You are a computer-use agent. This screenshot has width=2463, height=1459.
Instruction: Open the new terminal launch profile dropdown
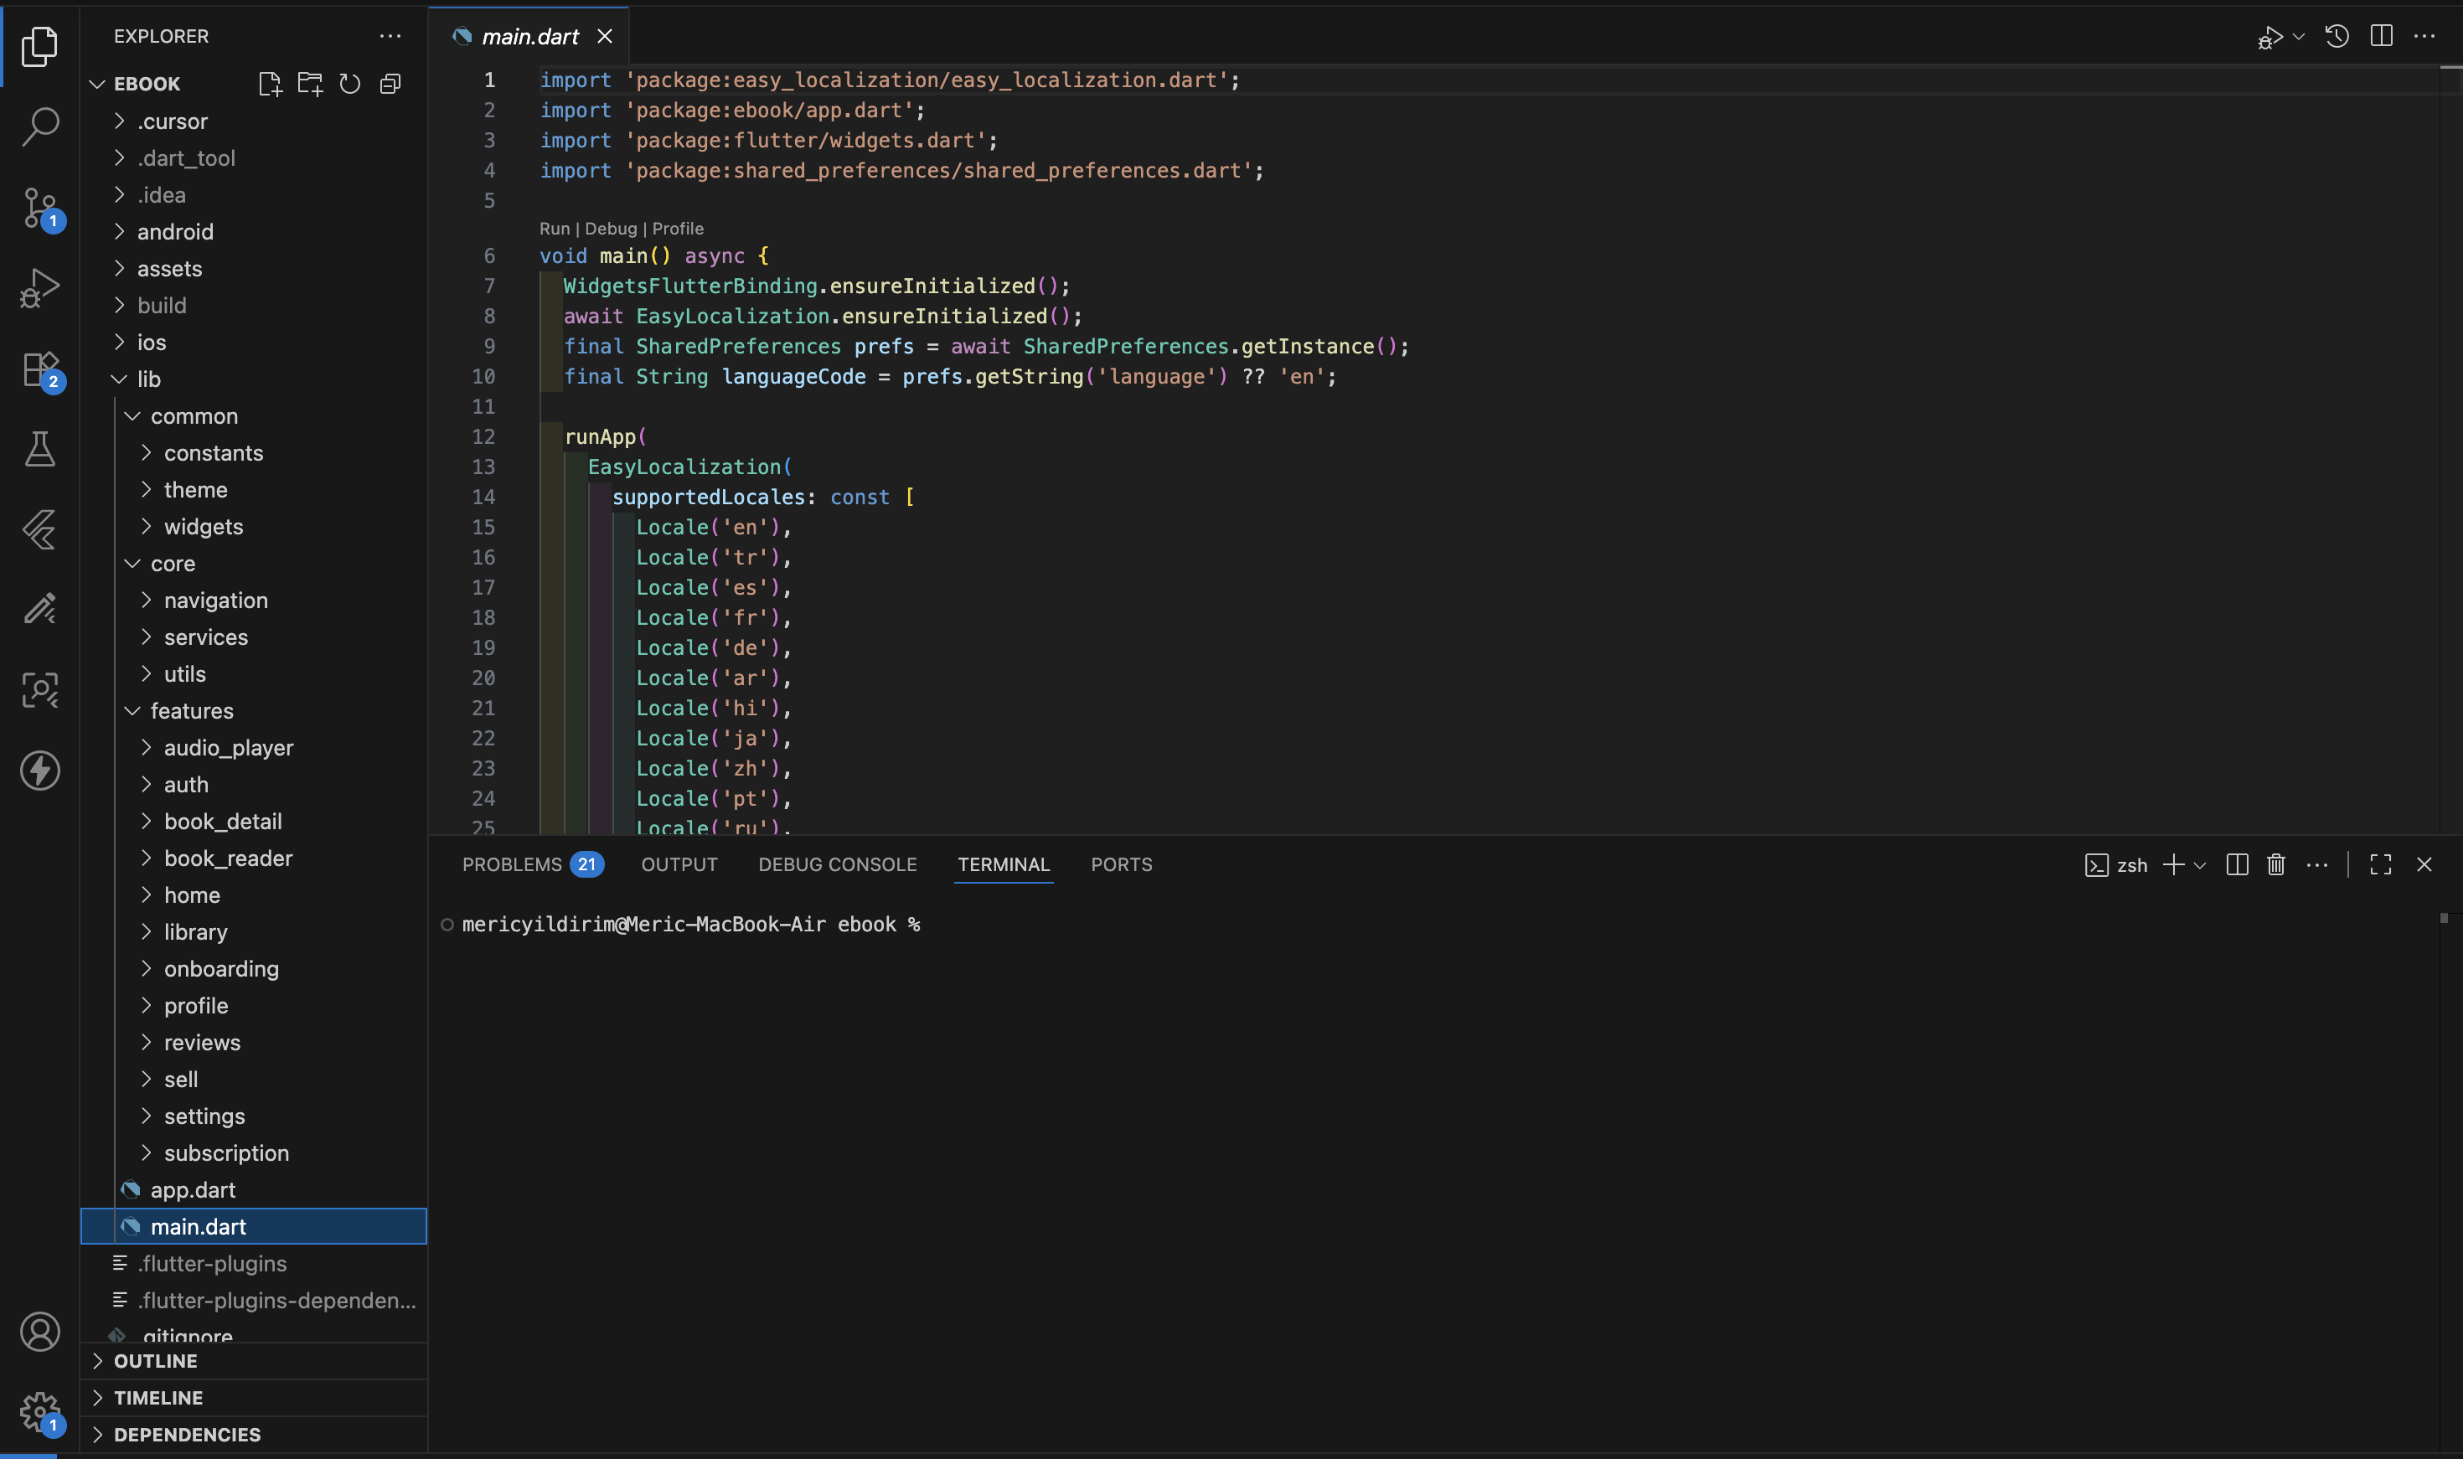[x=2201, y=865]
